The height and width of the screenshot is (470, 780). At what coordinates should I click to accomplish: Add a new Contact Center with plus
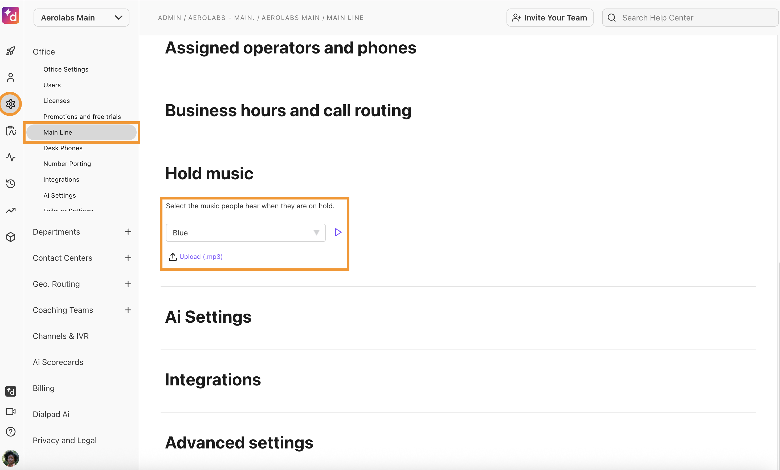(128, 258)
